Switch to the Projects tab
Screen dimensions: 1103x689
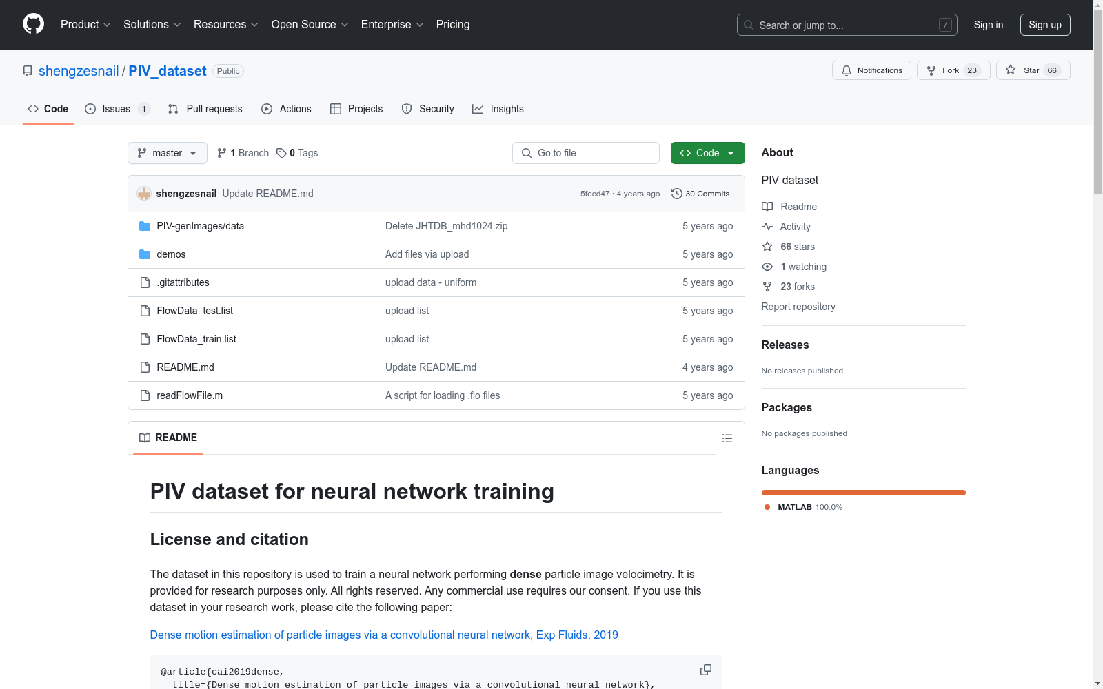tap(356, 109)
